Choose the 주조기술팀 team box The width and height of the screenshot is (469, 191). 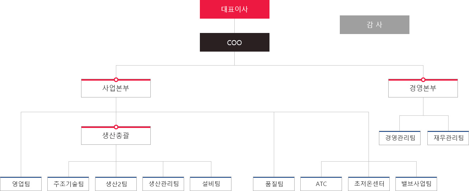[68, 184]
